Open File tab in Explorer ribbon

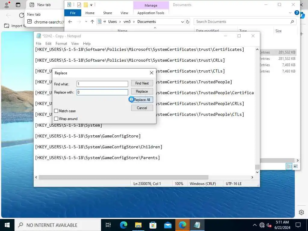(x=73, y=13)
